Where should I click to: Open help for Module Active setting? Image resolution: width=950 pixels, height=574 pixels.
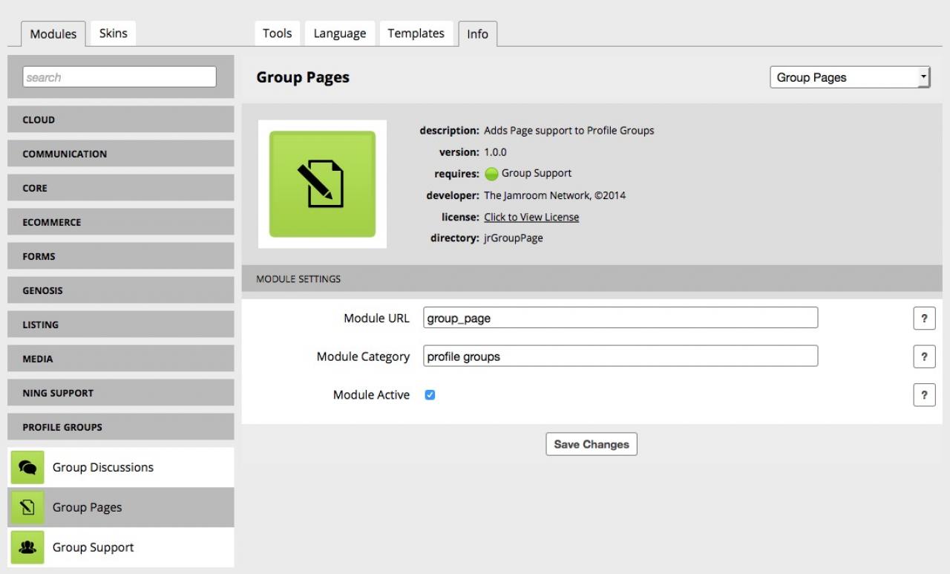[923, 396]
